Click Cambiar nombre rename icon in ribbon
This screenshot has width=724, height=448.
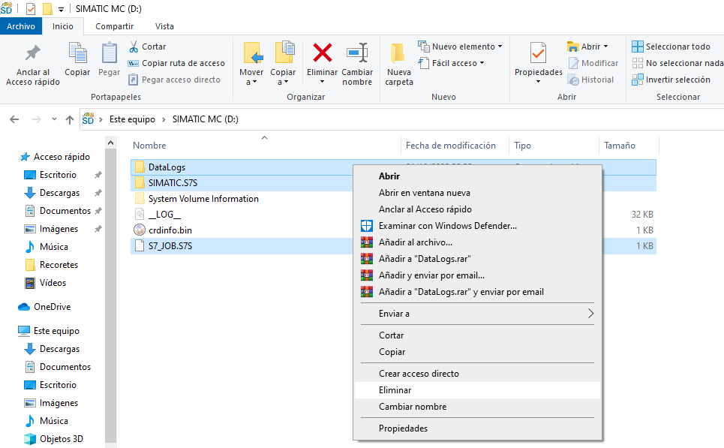pyautogui.click(x=357, y=64)
